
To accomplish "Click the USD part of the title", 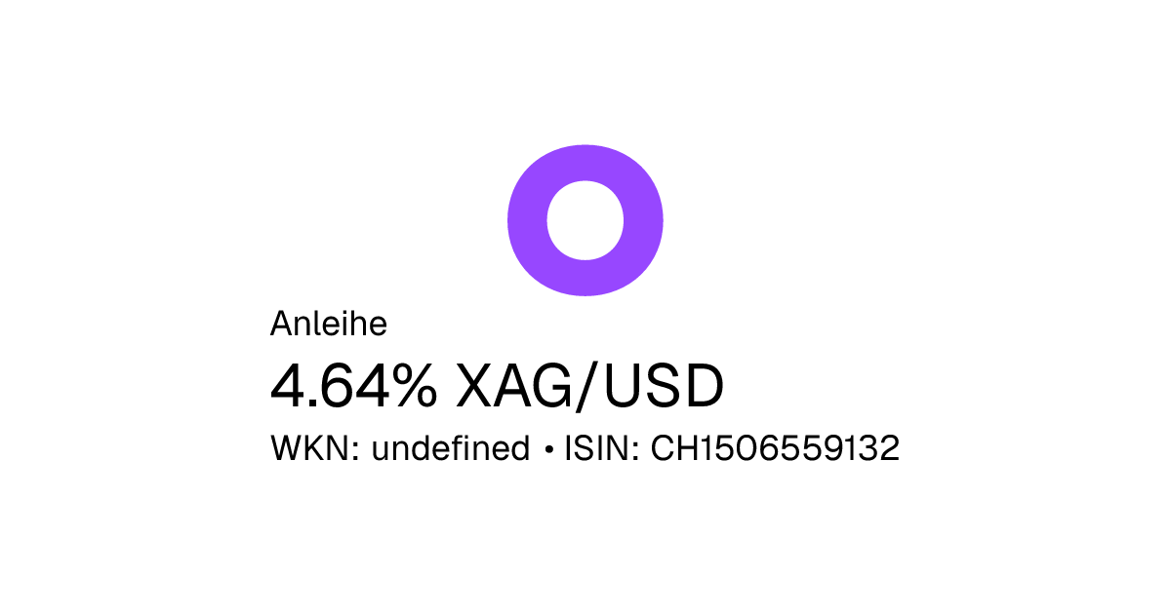I will coord(664,387).
